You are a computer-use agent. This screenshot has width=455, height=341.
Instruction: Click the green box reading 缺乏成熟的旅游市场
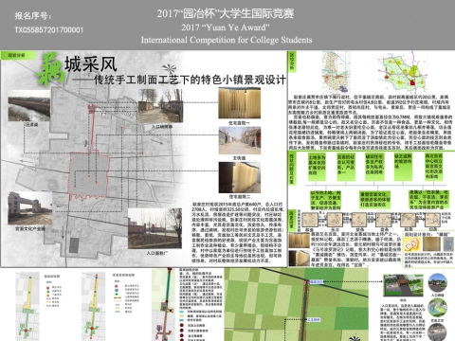click(403, 167)
